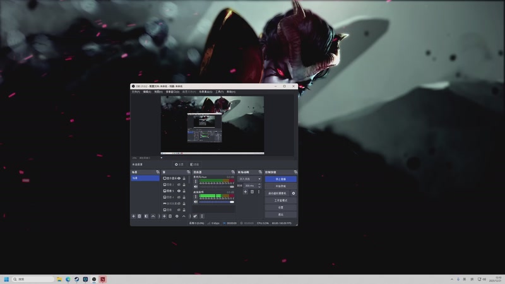Open scene filters from the Scenes panel toolbar
Viewport: 505px width, 284px height.
[x=146, y=216]
